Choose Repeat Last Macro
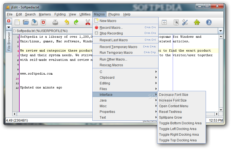This screenshot has height=149, width=231. [126, 40]
